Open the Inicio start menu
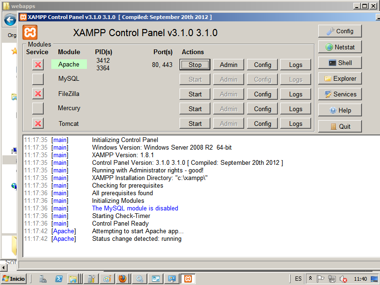The image size is (380, 285). click(14, 279)
